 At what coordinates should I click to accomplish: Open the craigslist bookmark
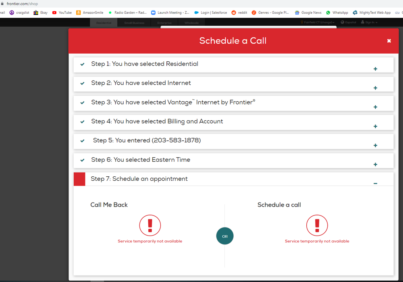point(19,13)
